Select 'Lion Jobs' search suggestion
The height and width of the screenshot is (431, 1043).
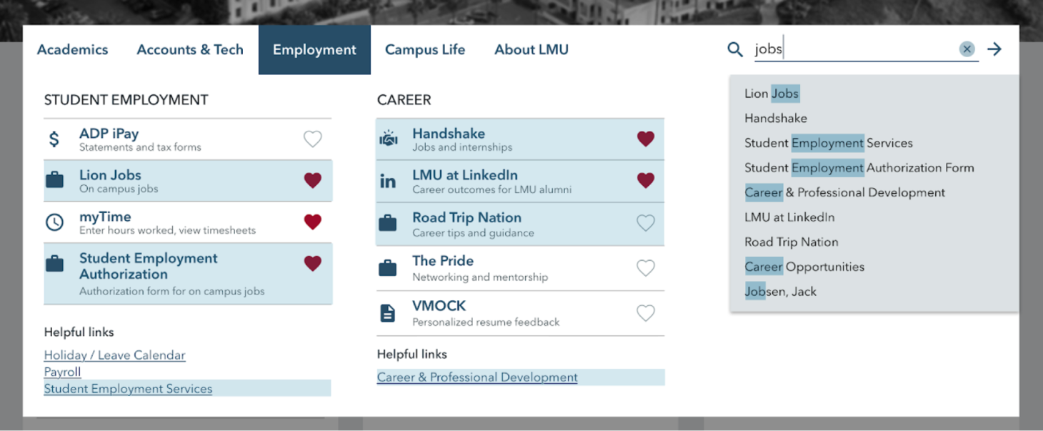(772, 94)
